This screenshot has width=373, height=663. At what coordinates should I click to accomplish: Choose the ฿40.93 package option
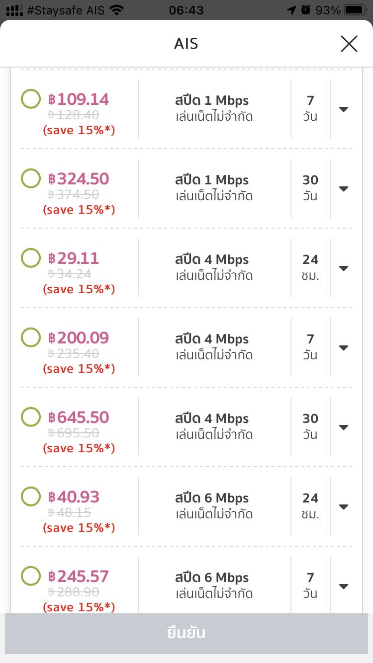(x=31, y=497)
